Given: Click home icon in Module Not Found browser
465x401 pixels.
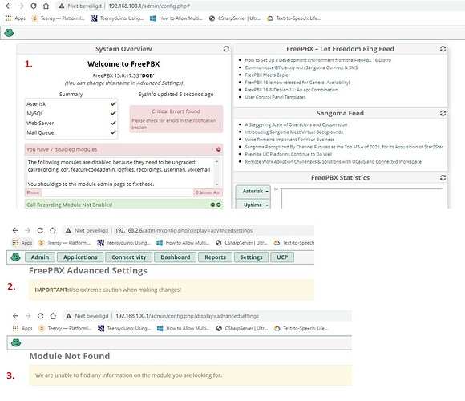Looking at the screenshot, I should [x=53, y=316].
